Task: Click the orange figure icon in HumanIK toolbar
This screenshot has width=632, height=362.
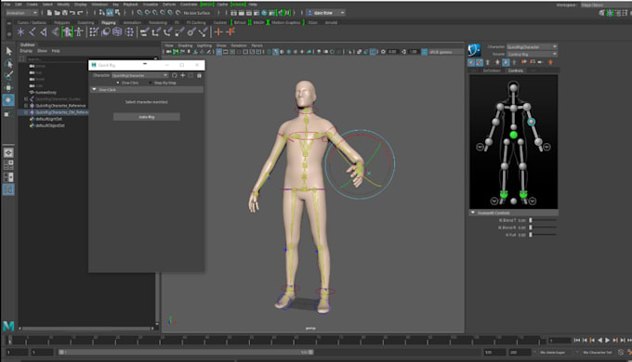Action: pyautogui.click(x=550, y=62)
